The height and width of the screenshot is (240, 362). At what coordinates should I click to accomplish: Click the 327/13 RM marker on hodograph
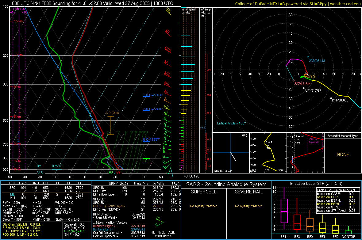point(294,80)
